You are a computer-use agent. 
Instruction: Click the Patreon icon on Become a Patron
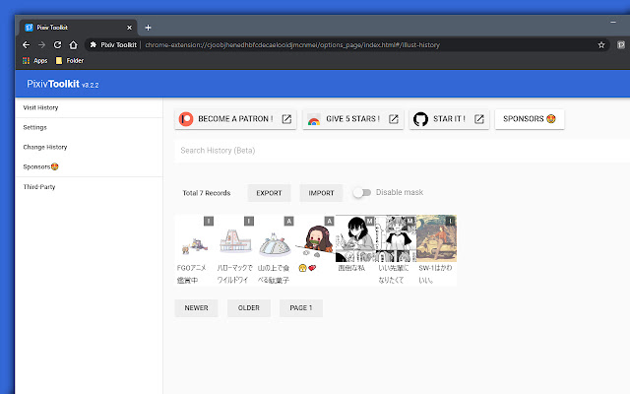[x=186, y=119]
